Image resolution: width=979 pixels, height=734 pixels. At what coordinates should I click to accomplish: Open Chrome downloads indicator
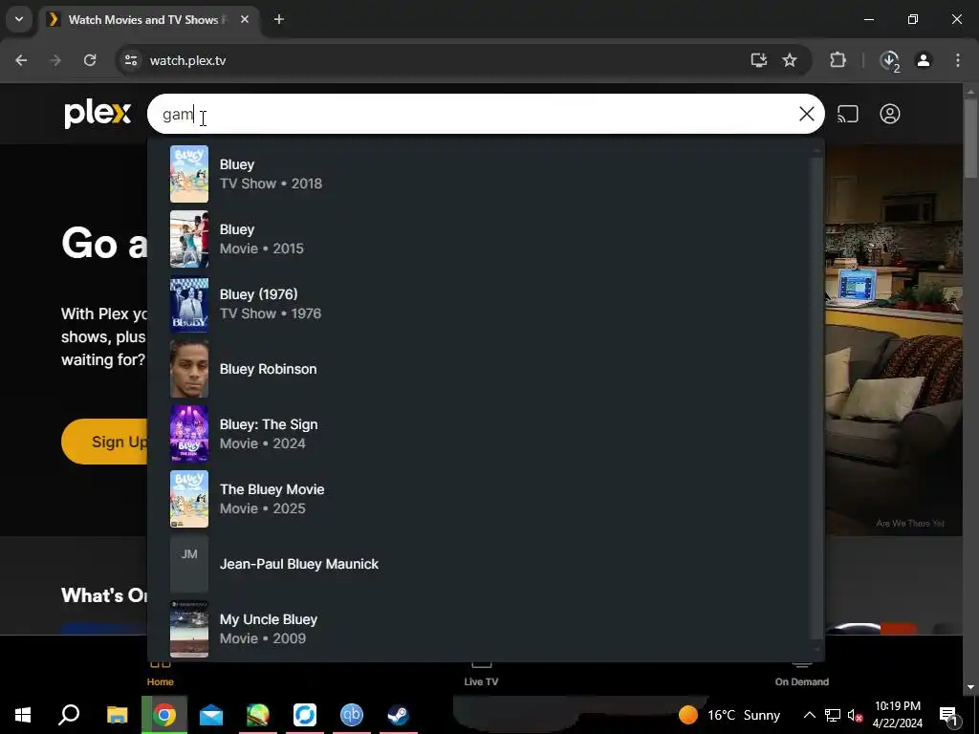click(x=889, y=60)
